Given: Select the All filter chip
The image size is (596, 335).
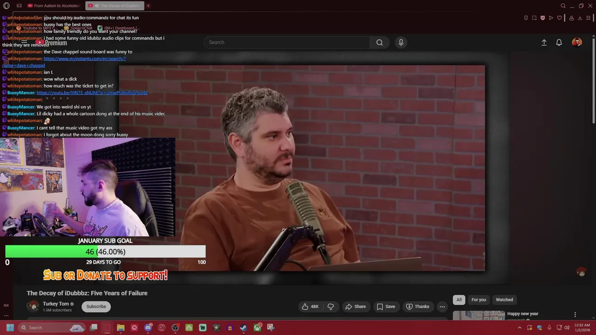Looking at the screenshot, I should [x=459, y=300].
